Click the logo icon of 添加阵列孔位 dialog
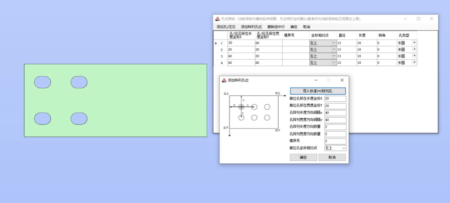This screenshot has height=203, width=450. point(224,80)
